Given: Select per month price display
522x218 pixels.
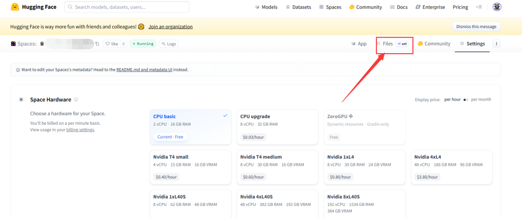Looking at the screenshot, I should (481, 100).
